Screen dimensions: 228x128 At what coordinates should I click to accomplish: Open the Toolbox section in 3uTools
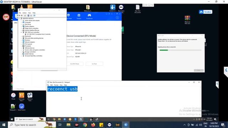pyautogui.click(x=79, y=16)
